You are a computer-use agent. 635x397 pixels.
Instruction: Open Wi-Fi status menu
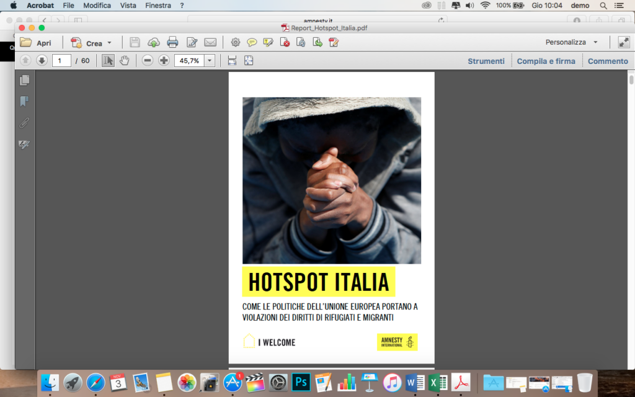[x=485, y=5]
